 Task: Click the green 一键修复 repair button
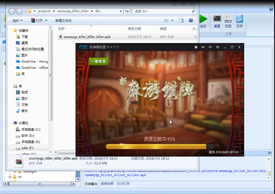[x=99, y=61]
